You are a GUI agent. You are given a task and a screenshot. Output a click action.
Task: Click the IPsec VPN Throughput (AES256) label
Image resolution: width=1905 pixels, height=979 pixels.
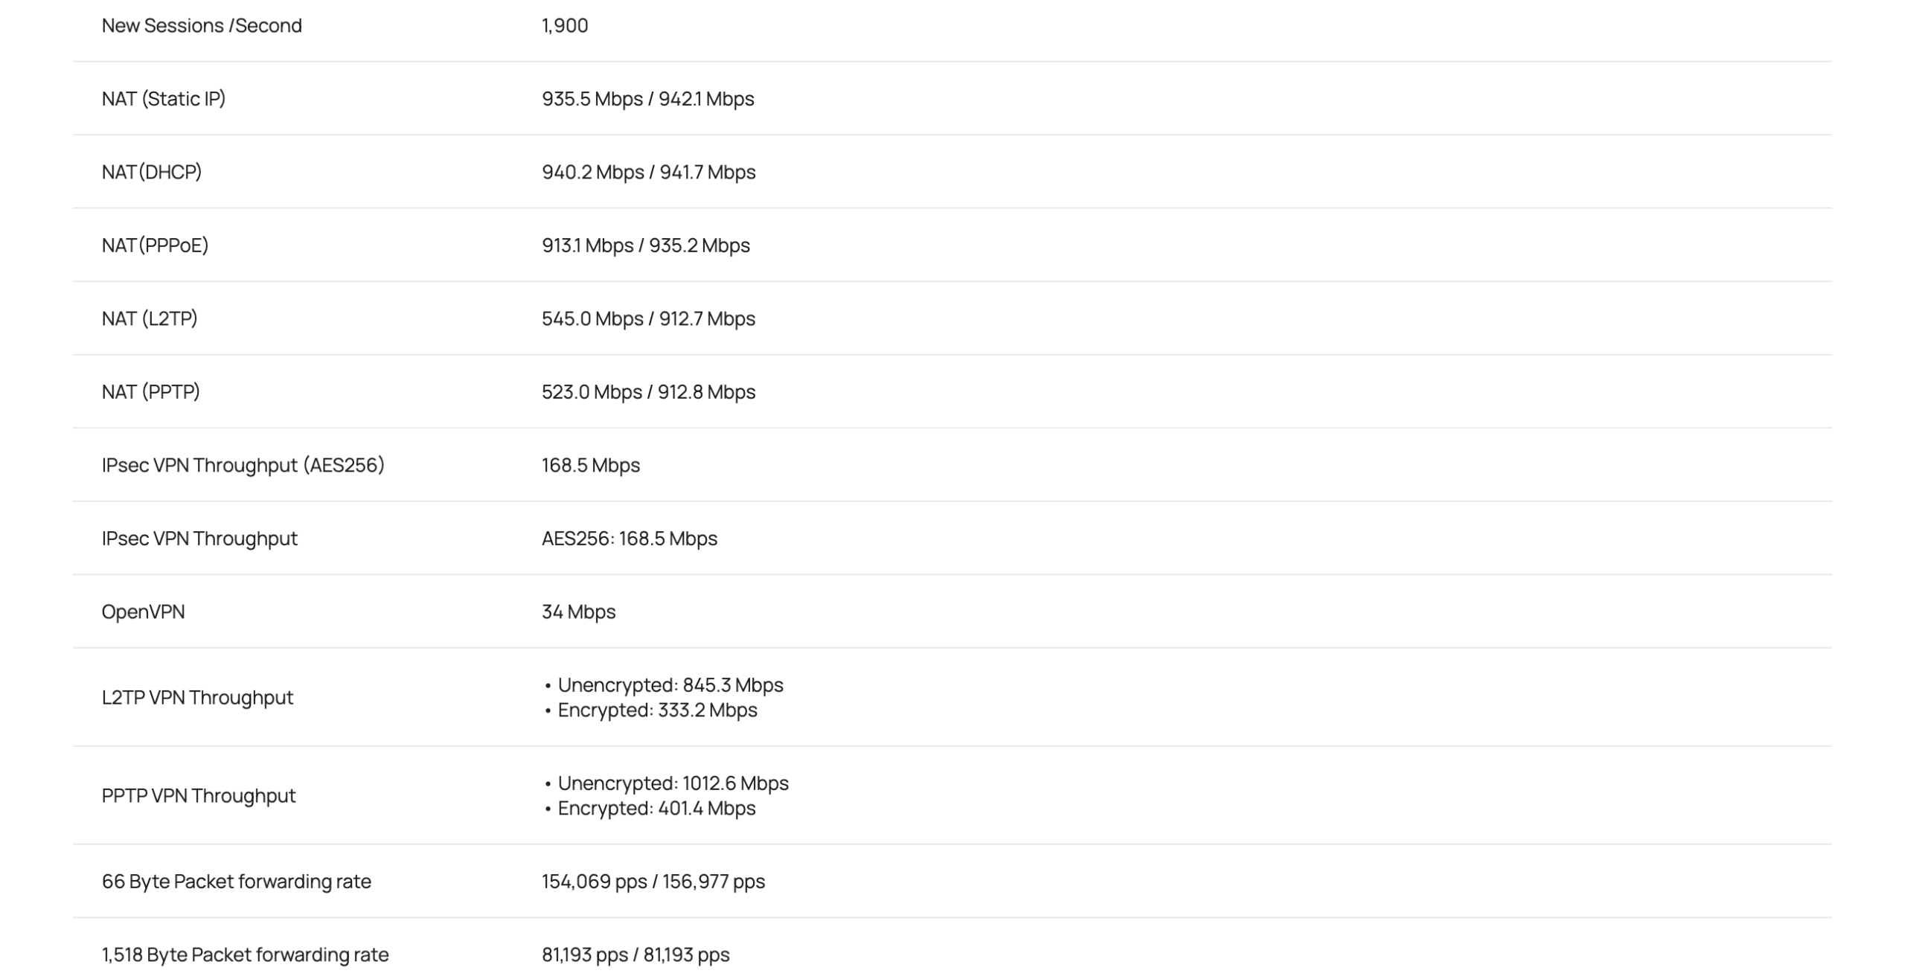coord(243,465)
